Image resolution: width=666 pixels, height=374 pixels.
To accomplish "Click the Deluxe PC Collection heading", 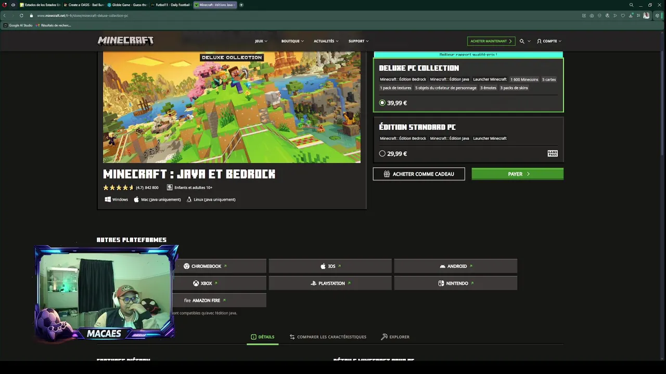I will pyautogui.click(x=419, y=68).
